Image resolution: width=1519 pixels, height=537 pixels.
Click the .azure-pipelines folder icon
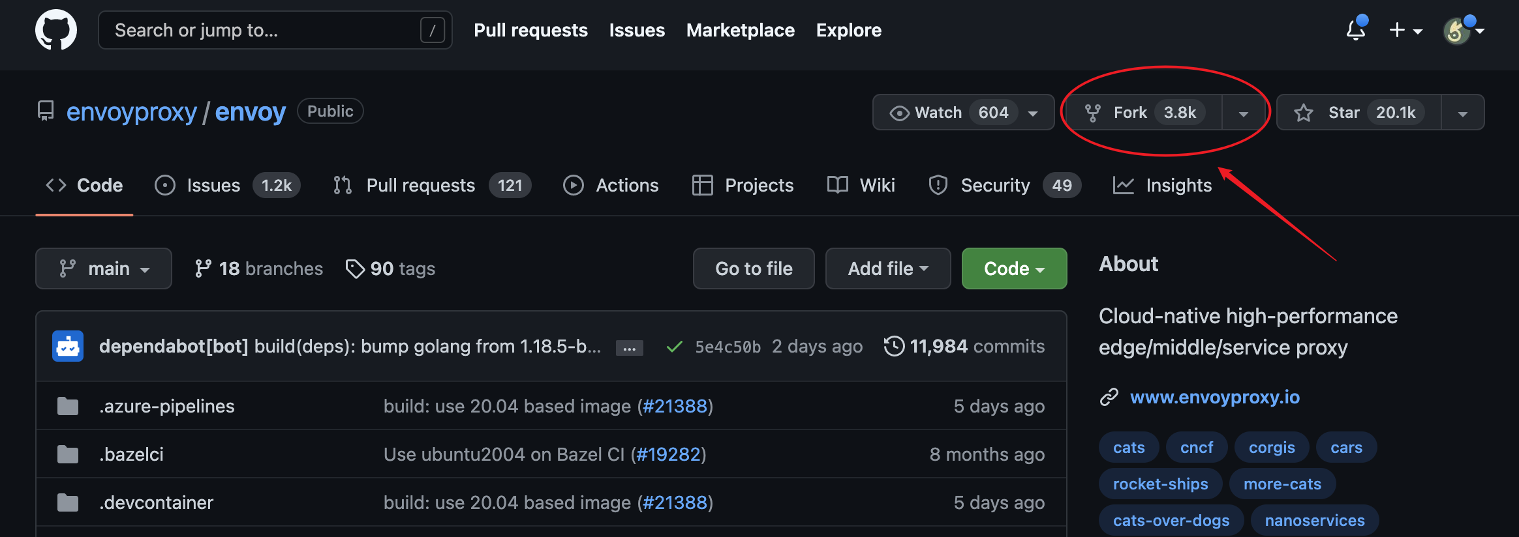(x=68, y=406)
